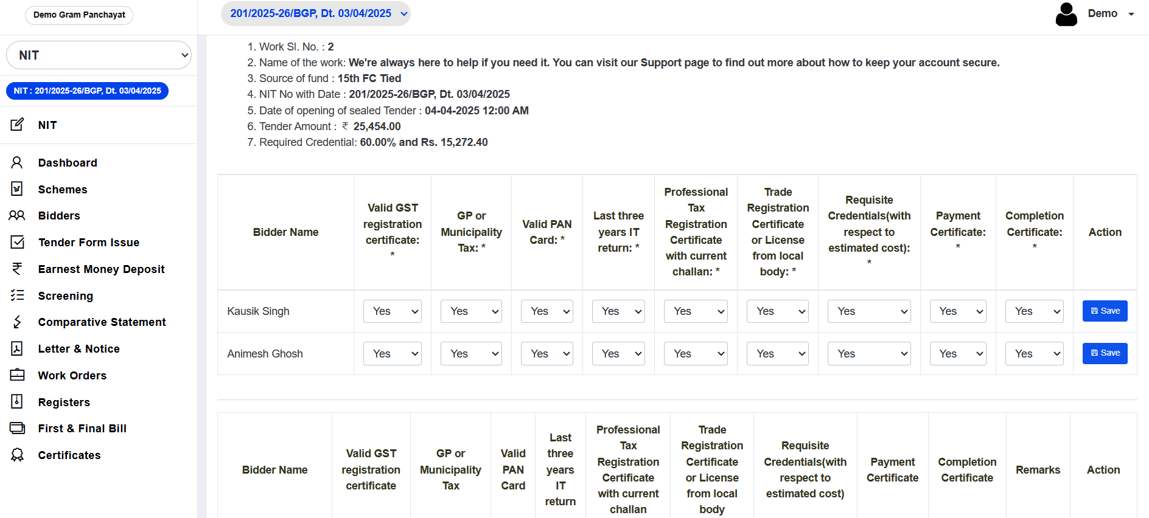Open Kausik Singh's Requisite Credentials dropdown

868,311
